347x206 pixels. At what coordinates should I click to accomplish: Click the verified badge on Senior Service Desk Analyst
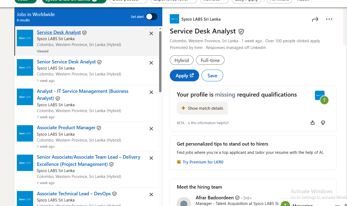(x=99, y=62)
